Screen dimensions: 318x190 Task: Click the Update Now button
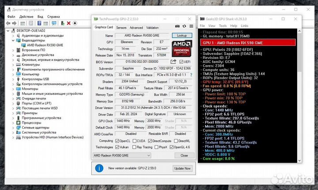pos(182,168)
